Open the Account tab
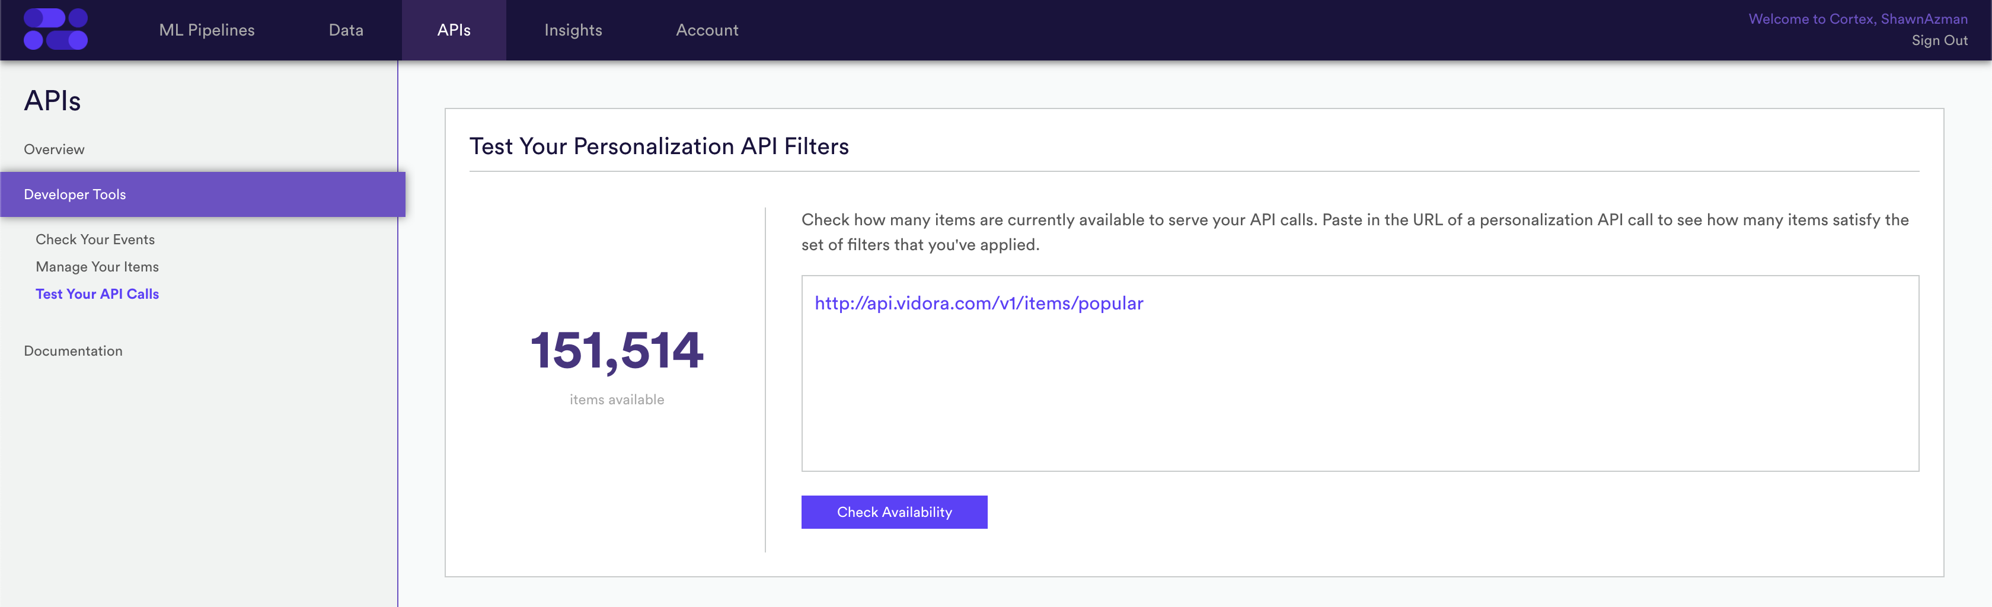The width and height of the screenshot is (1992, 607). pos(707,30)
